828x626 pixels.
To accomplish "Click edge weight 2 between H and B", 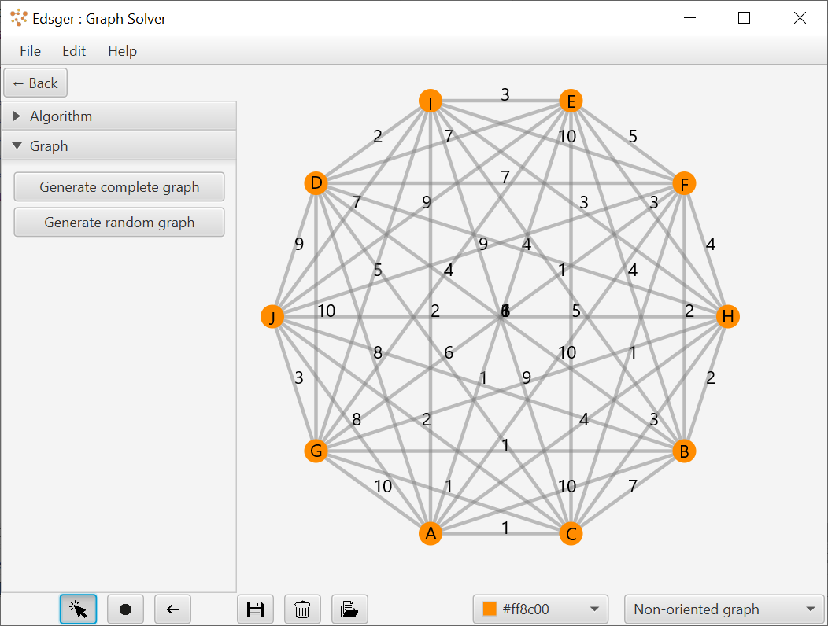I will (711, 378).
